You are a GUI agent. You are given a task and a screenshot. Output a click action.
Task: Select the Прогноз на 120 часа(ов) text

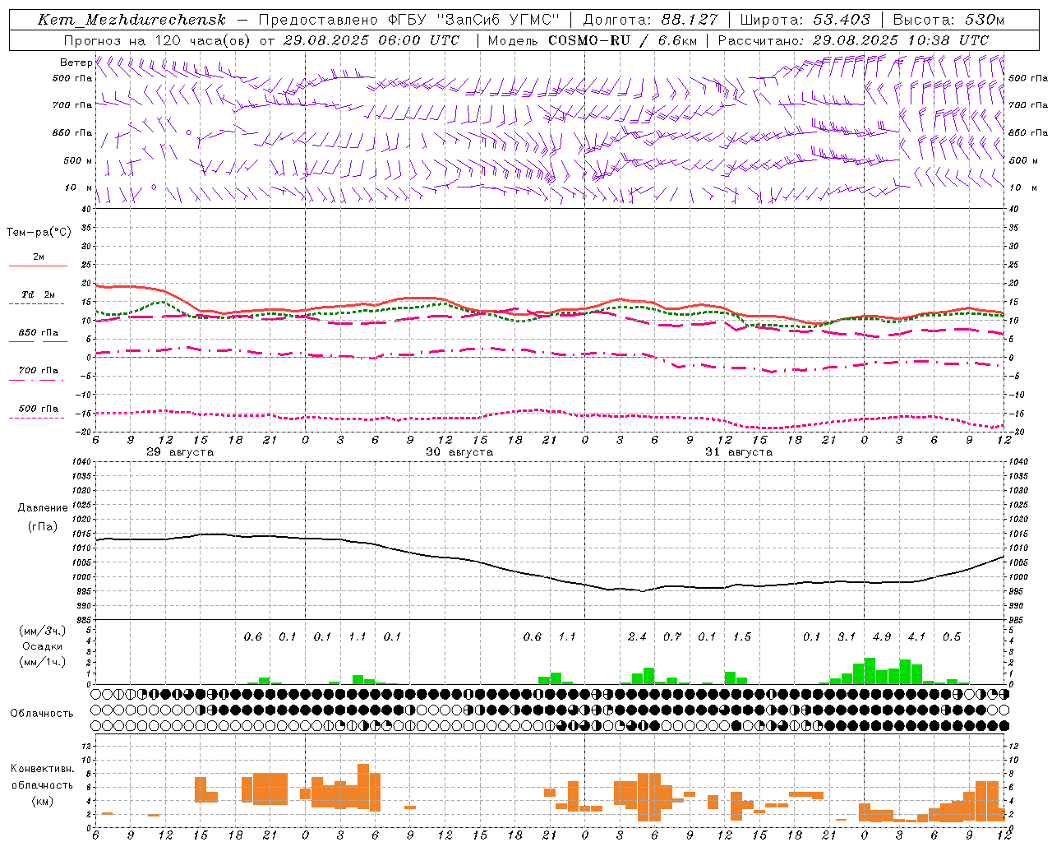[x=158, y=39]
